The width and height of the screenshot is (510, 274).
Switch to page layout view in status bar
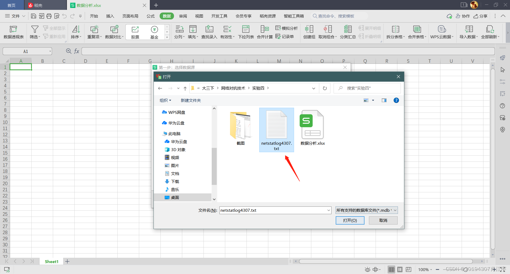click(400, 269)
